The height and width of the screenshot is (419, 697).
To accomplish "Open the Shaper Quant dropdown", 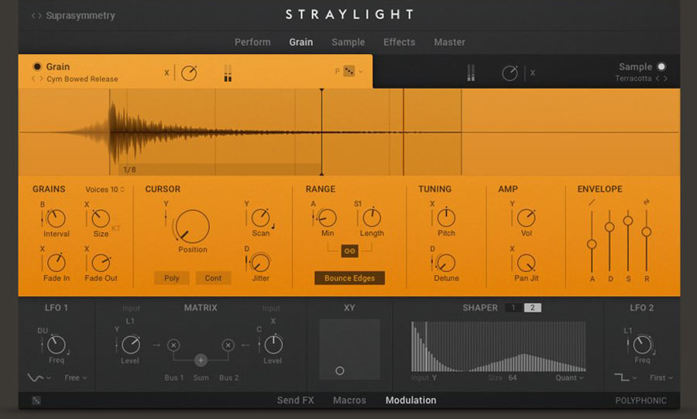I will 569,378.
